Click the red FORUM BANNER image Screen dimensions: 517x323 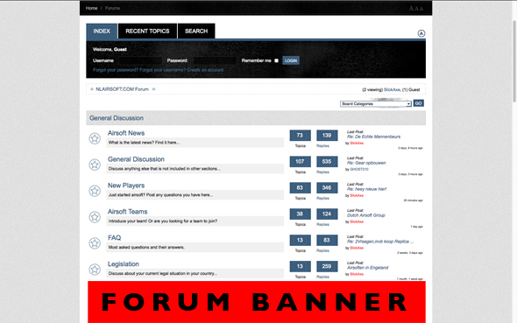(x=257, y=302)
